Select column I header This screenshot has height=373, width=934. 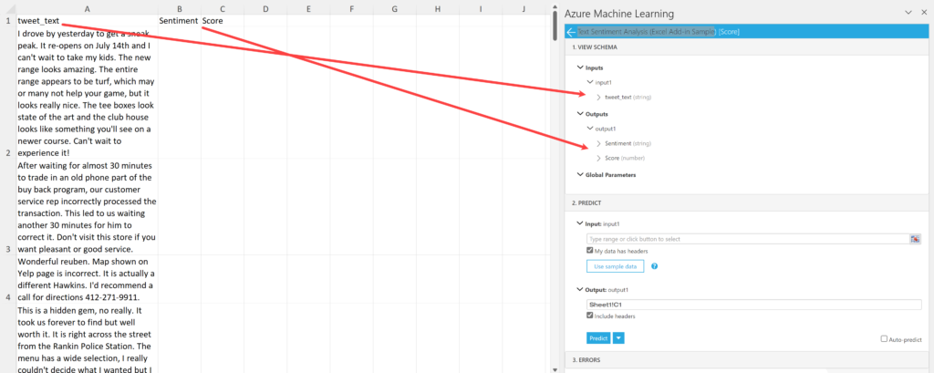point(480,8)
